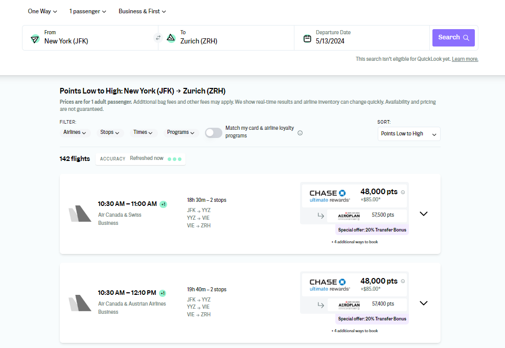Click the info icon next to second 48,000 pts
This screenshot has height=348, width=505.
[403, 281]
